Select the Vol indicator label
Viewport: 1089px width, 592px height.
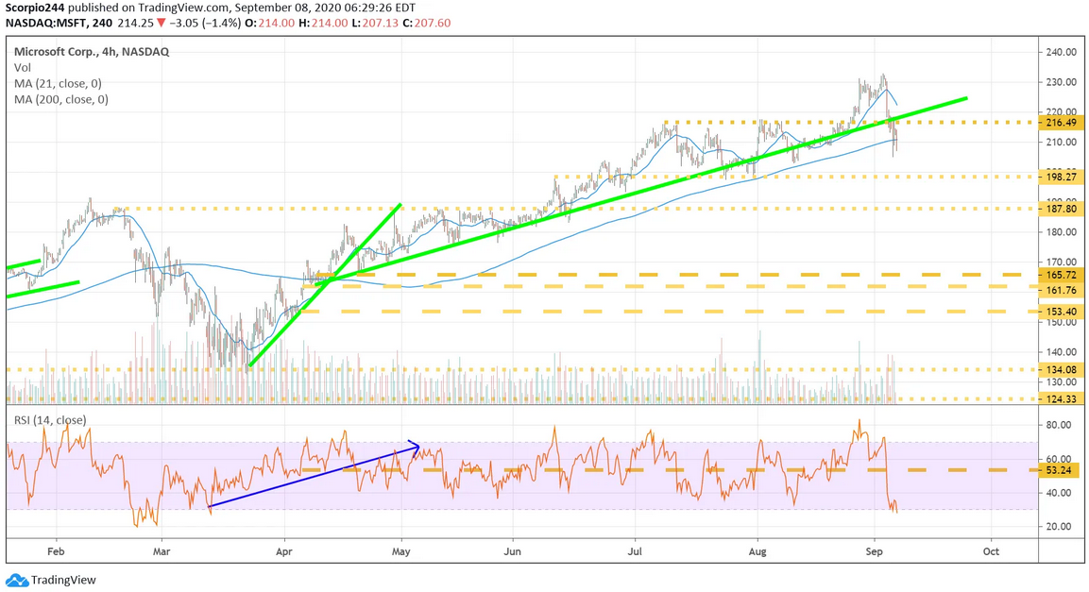tap(23, 67)
